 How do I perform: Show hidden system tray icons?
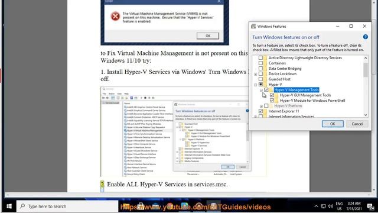(x=316, y=206)
